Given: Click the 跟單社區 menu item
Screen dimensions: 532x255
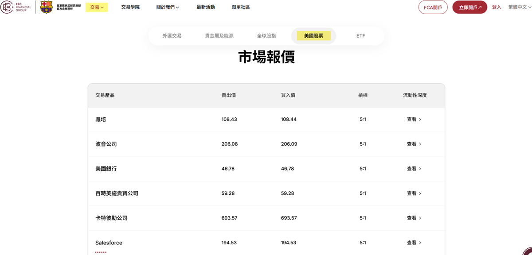Looking at the screenshot, I should pyautogui.click(x=240, y=7).
